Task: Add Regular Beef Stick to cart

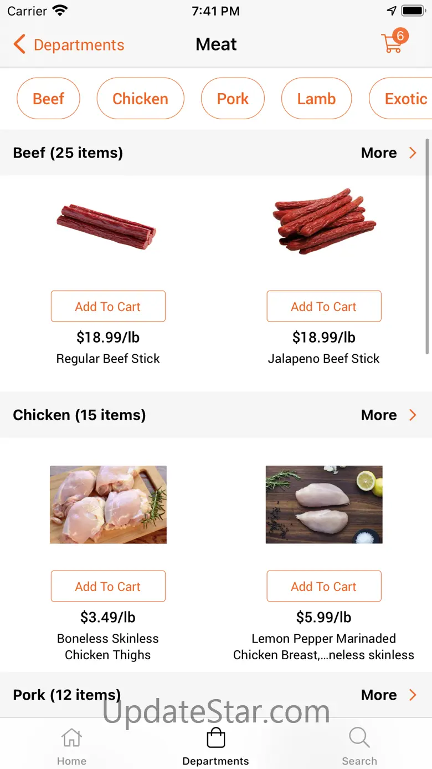Action: point(108,307)
